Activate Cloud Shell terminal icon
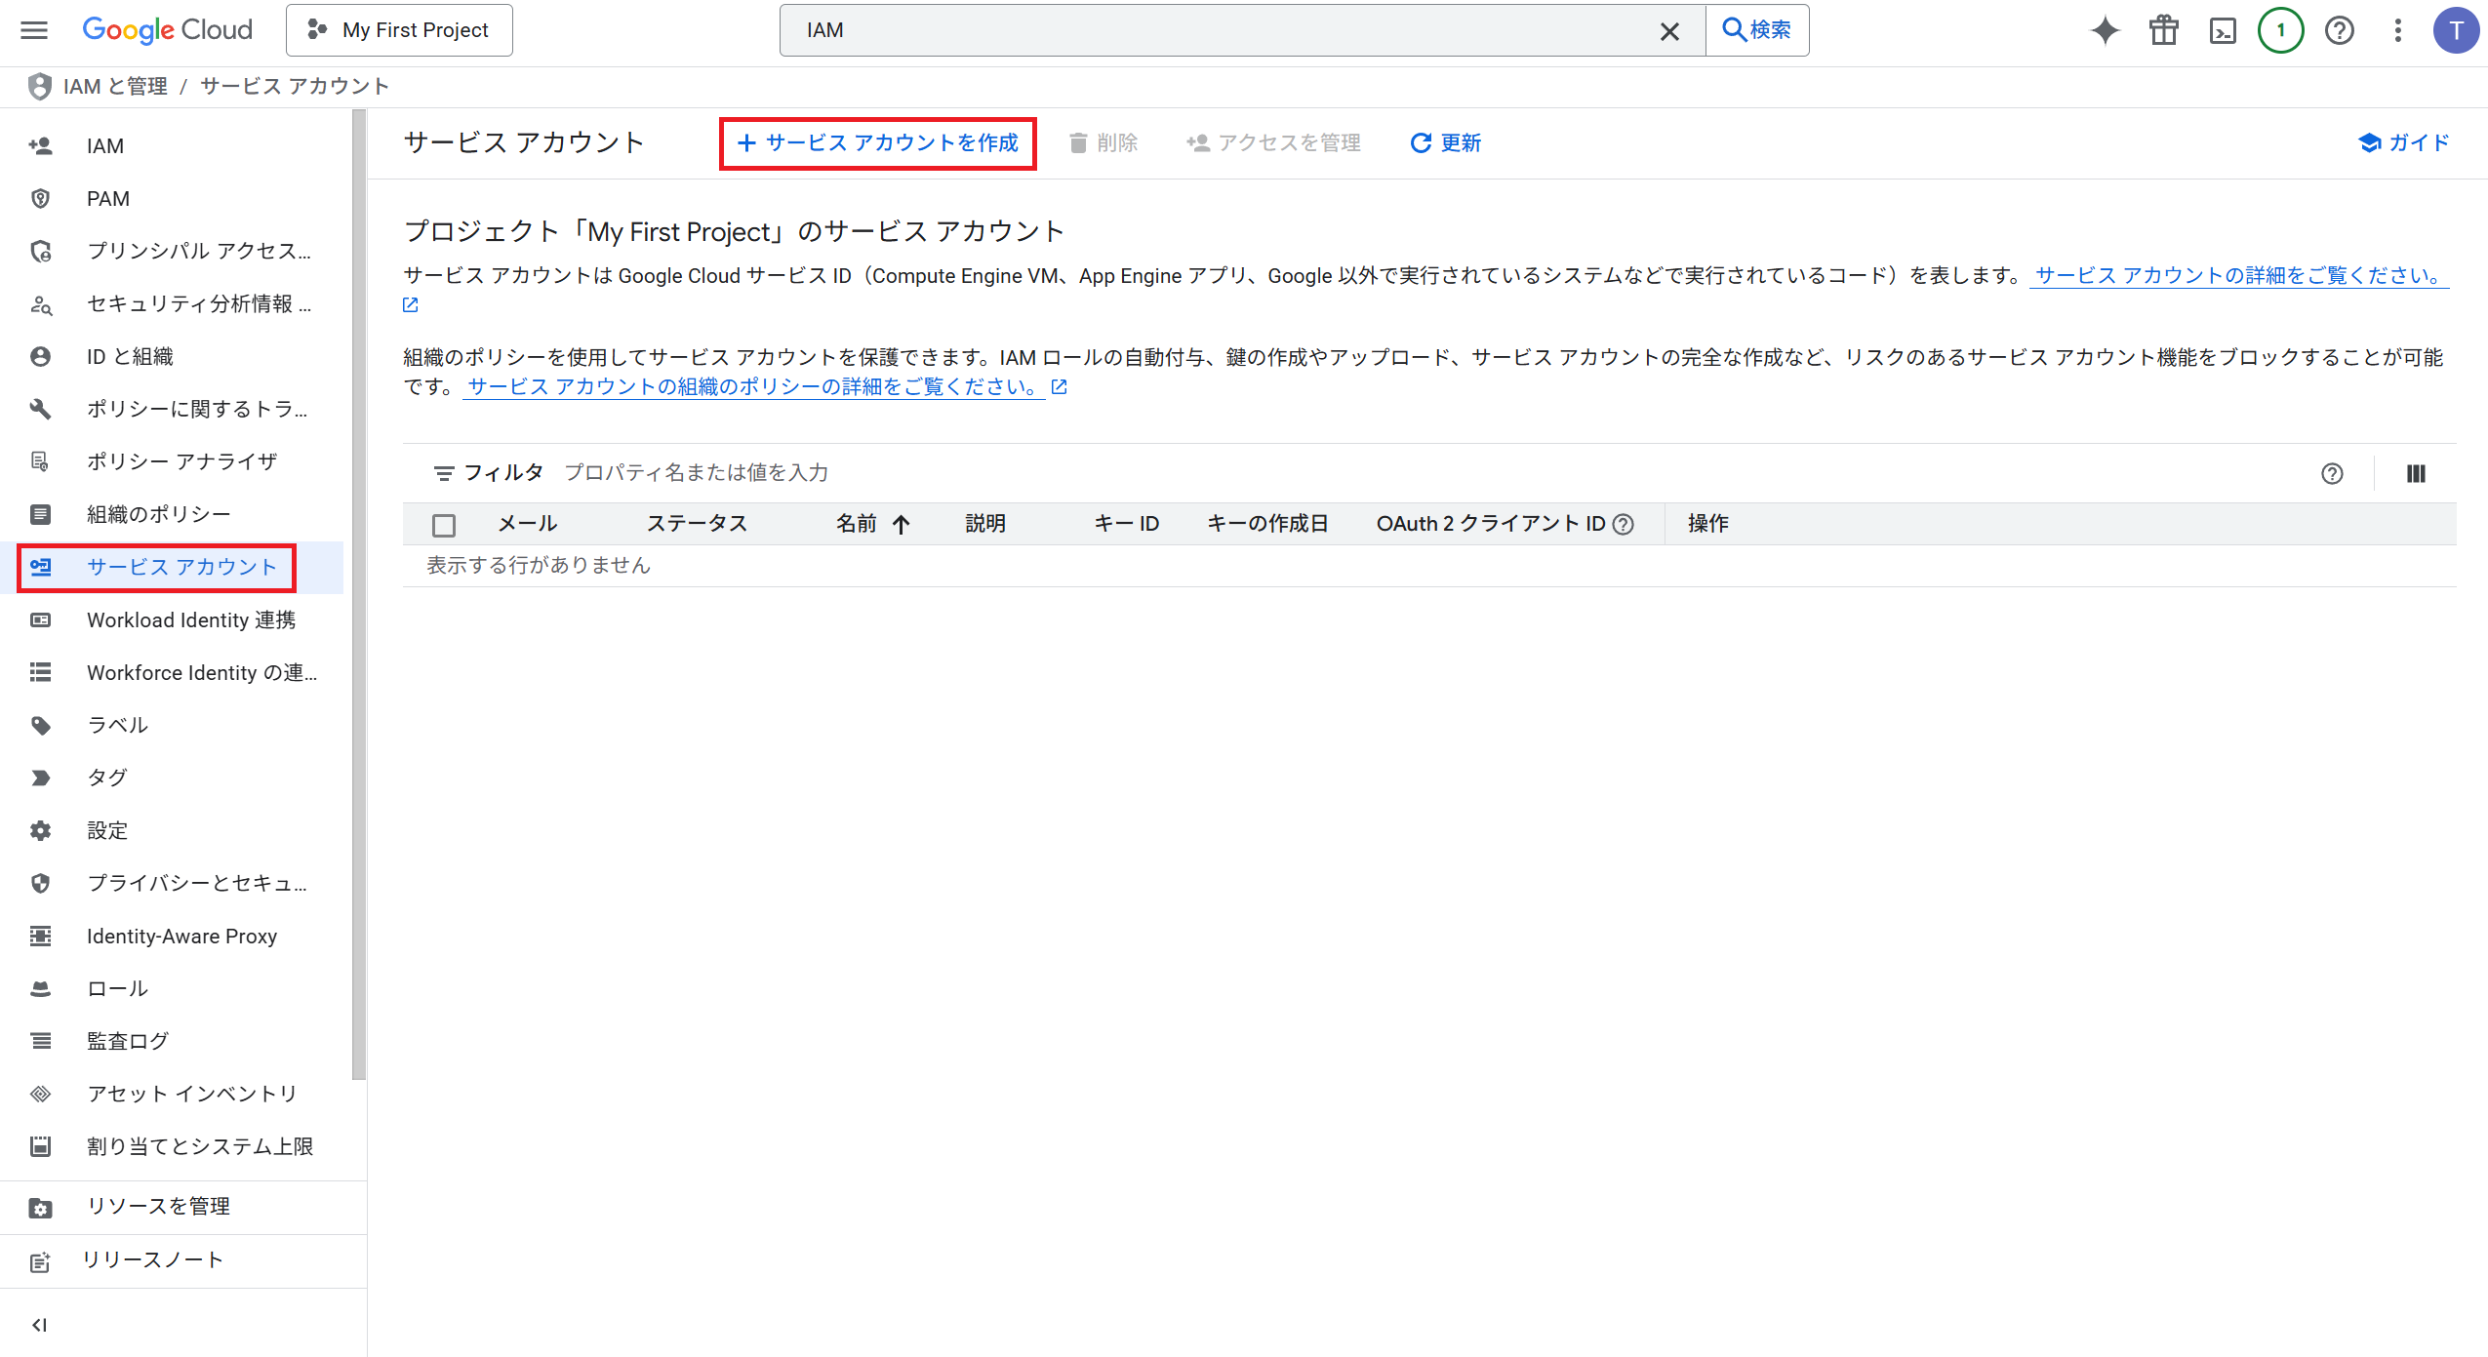The image size is (2488, 1357). point(2223,30)
